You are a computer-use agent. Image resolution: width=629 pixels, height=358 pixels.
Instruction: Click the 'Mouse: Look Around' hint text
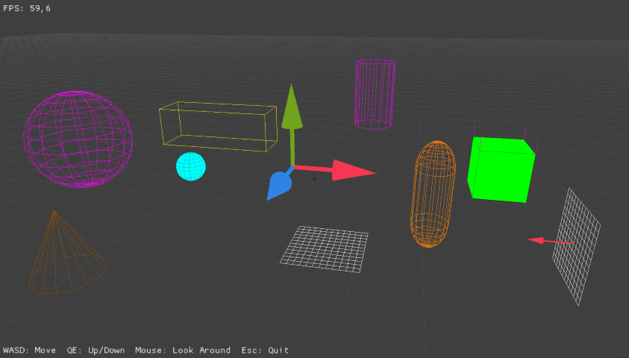[183, 351]
